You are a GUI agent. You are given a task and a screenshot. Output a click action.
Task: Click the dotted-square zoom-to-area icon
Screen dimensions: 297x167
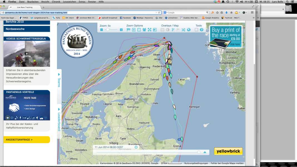(x=139, y=30)
